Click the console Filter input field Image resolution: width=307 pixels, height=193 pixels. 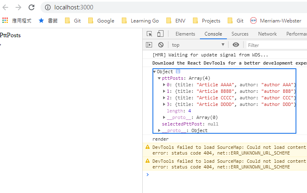click(x=274, y=45)
